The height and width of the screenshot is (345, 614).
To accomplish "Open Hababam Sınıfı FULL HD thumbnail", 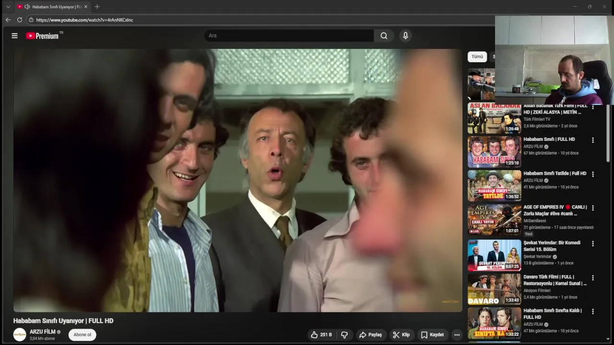I will [494, 152].
